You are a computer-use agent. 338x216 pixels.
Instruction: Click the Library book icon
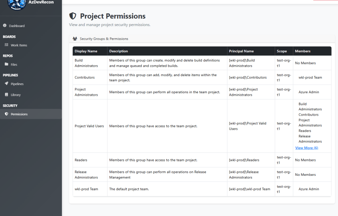(7, 94)
